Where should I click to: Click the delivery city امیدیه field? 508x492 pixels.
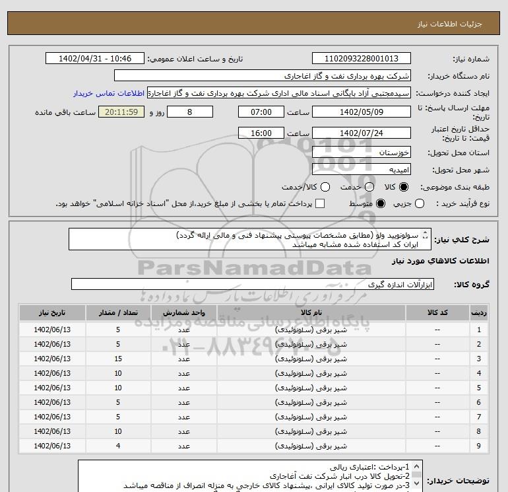[x=362, y=169]
